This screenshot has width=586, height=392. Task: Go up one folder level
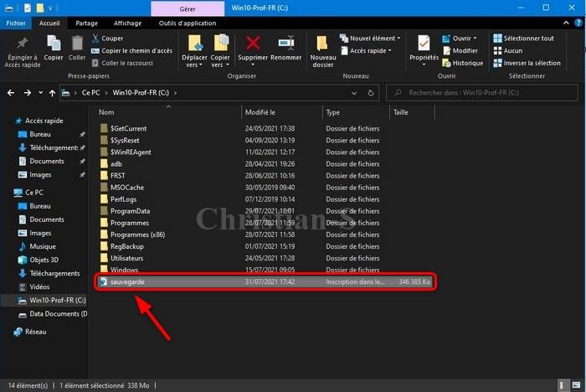click(x=52, y=93)
